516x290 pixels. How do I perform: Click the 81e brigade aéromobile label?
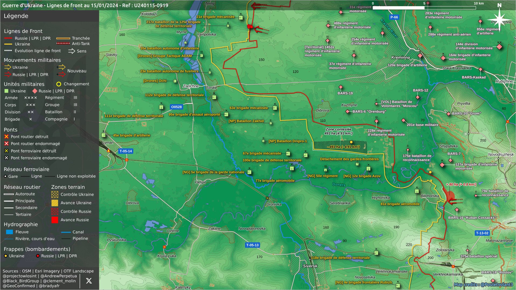click(x=400, y=204)
